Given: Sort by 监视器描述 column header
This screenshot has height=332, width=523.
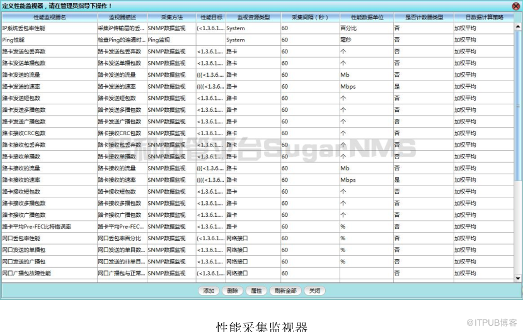Looking at the screenshot, I should click(122, 18).
